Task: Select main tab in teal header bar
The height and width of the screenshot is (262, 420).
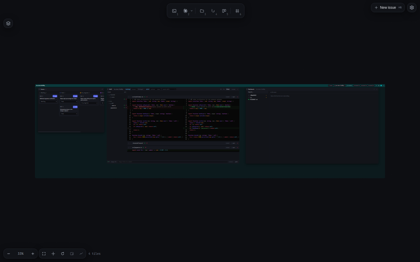Action: [331, 86]
